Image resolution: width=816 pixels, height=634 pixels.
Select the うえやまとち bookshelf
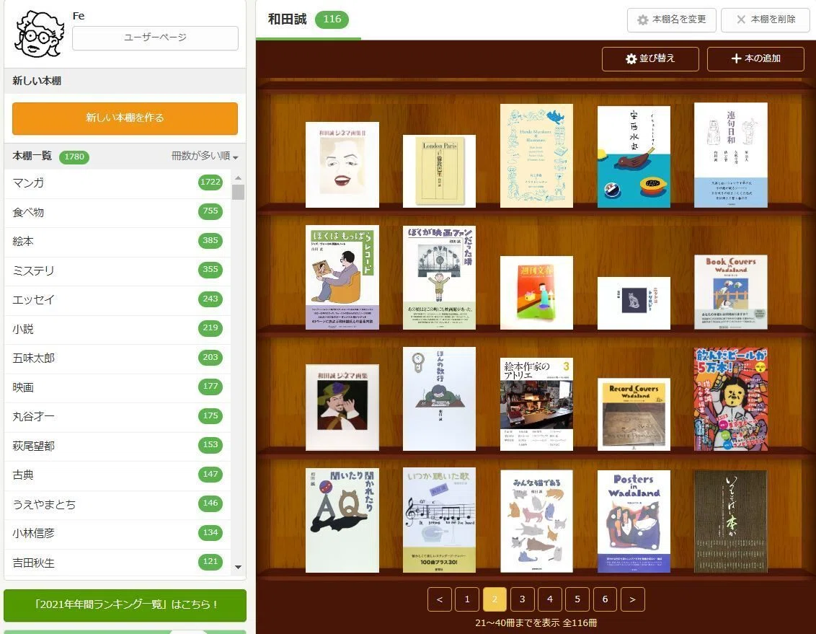coord(117,504)
